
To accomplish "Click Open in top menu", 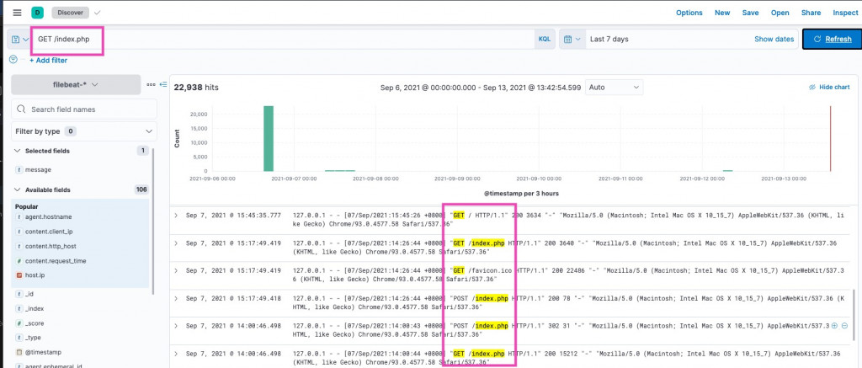I will tap(780, 13).
